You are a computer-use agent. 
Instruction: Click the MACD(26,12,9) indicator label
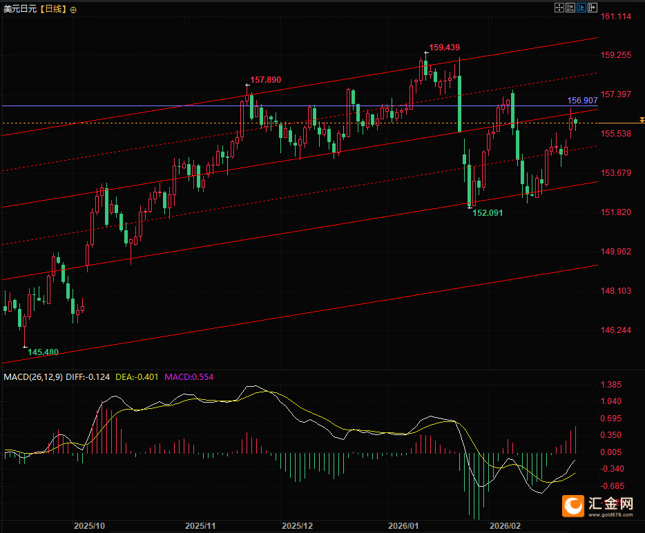33,377
